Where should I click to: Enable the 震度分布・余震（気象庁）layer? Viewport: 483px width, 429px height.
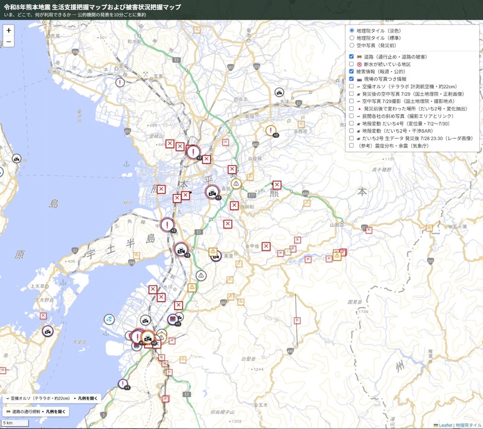tap(351, 145)
